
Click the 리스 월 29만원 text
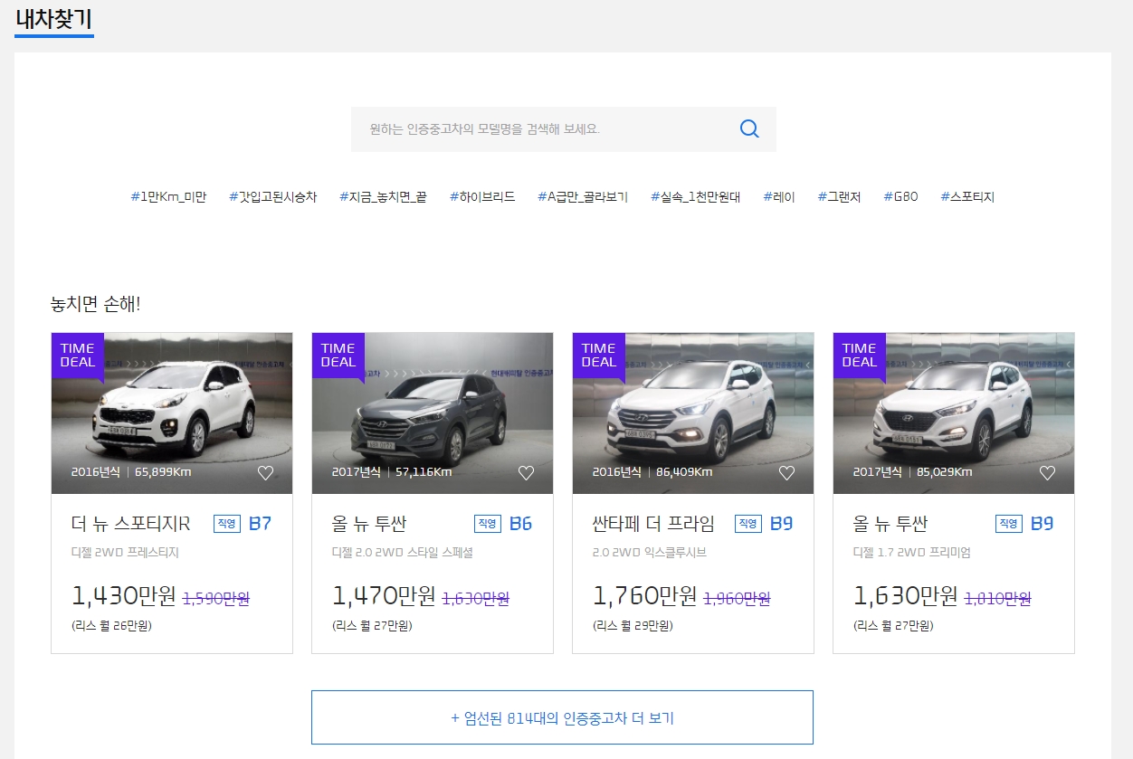click(x=633, y=625)
